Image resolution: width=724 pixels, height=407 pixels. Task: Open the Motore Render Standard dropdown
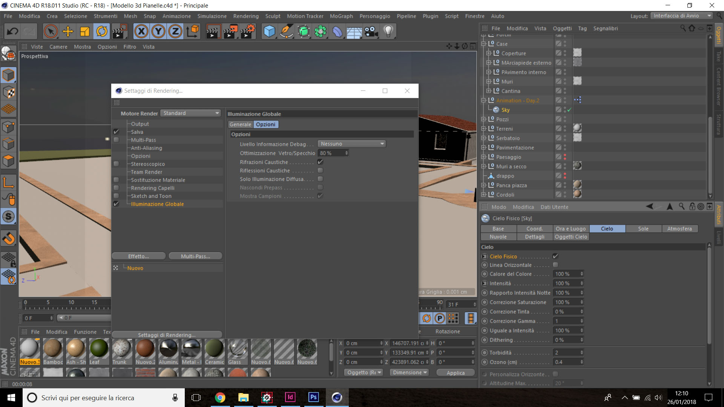190,113
